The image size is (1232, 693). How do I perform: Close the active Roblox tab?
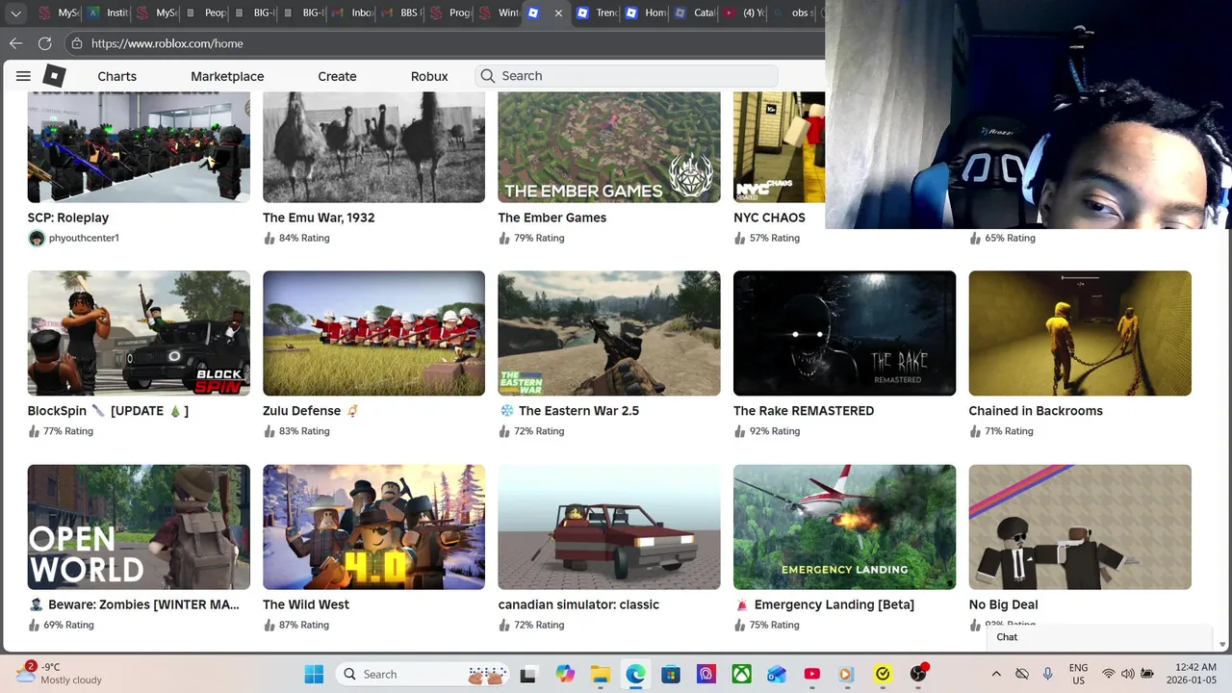(x=558, y=13)
